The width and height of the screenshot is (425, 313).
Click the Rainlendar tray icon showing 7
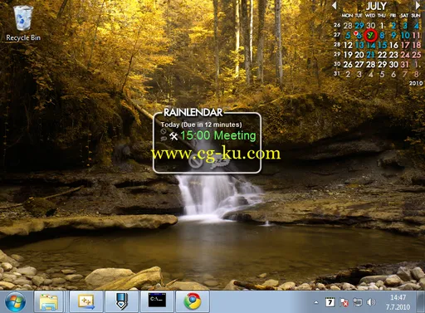coord(330,302)
